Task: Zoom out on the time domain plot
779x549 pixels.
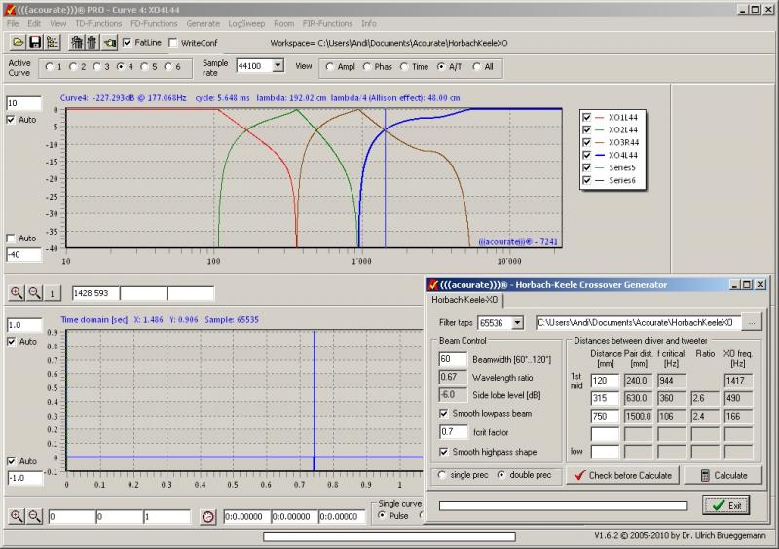Action: (x=34, y=517)
